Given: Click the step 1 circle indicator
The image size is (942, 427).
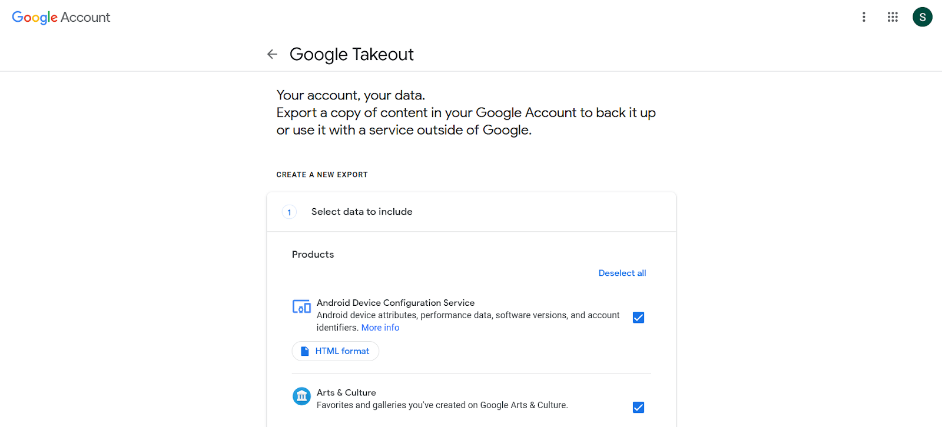Looking at the screenshot, I should tap(289, 212).
